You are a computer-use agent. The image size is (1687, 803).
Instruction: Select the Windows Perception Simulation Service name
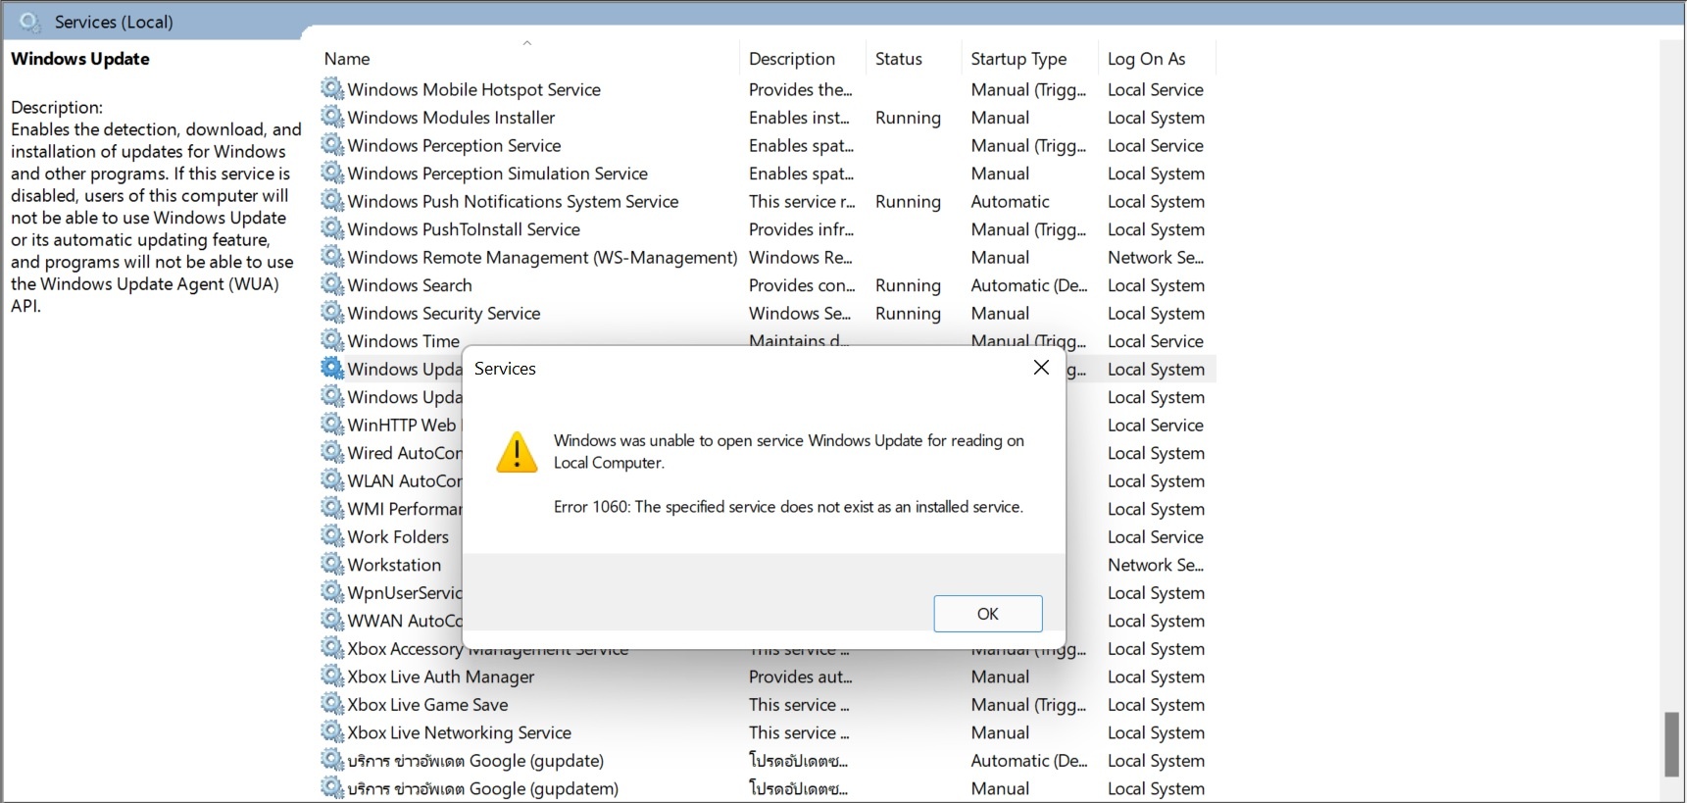498,174
